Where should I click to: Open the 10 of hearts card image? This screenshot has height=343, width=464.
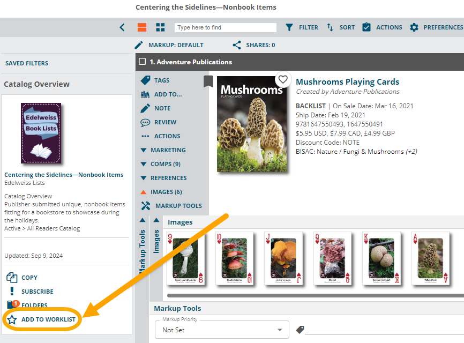point(234,258)
